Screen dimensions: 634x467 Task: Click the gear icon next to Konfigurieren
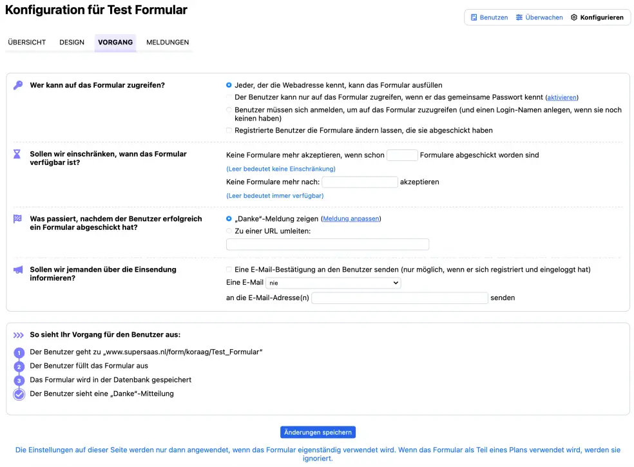574,17
